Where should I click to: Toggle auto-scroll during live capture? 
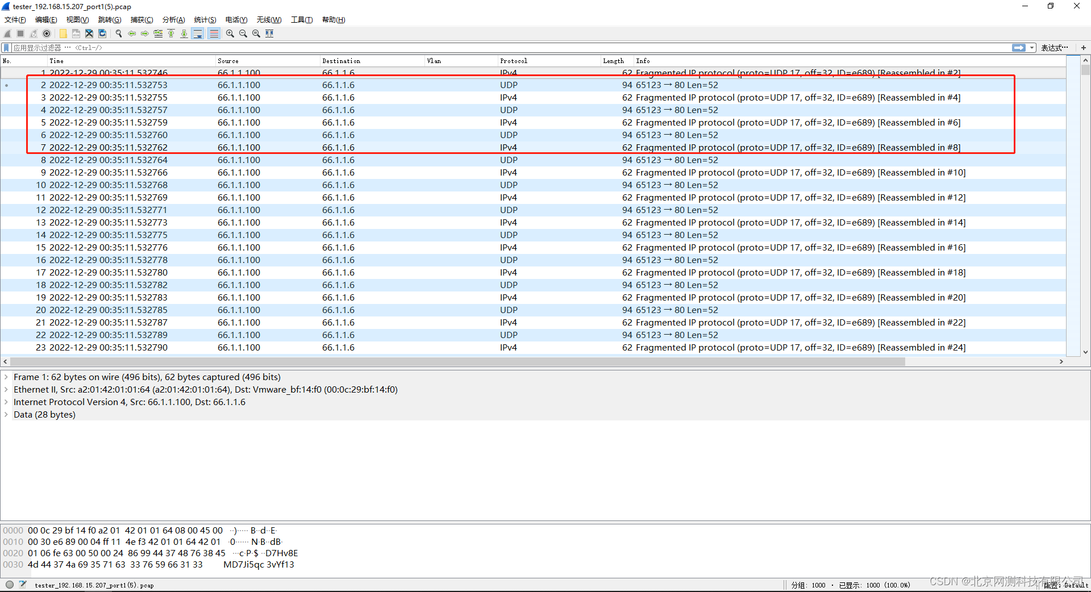pos(198,34)
